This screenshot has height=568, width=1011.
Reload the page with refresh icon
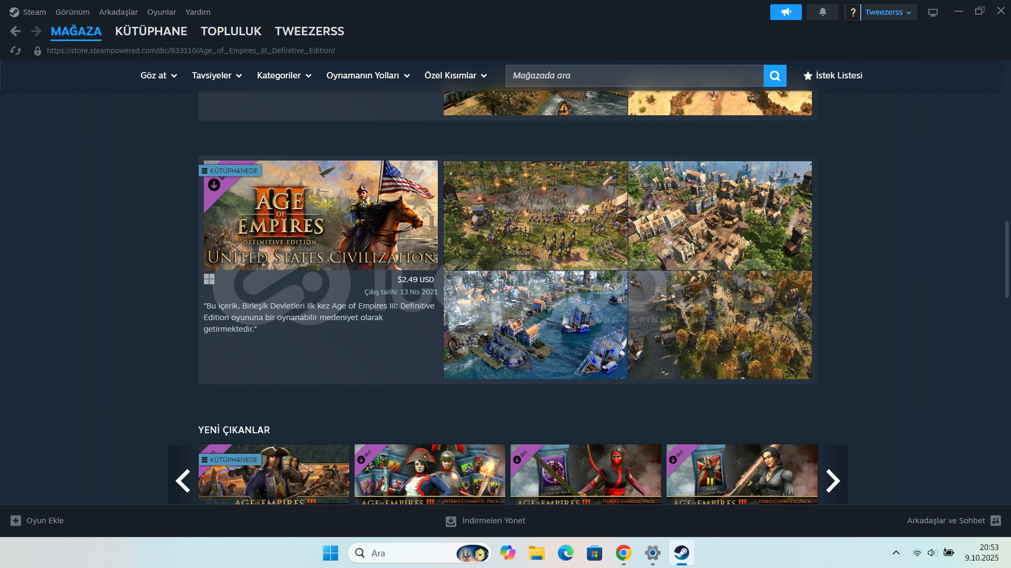click(x=16, y=51)
